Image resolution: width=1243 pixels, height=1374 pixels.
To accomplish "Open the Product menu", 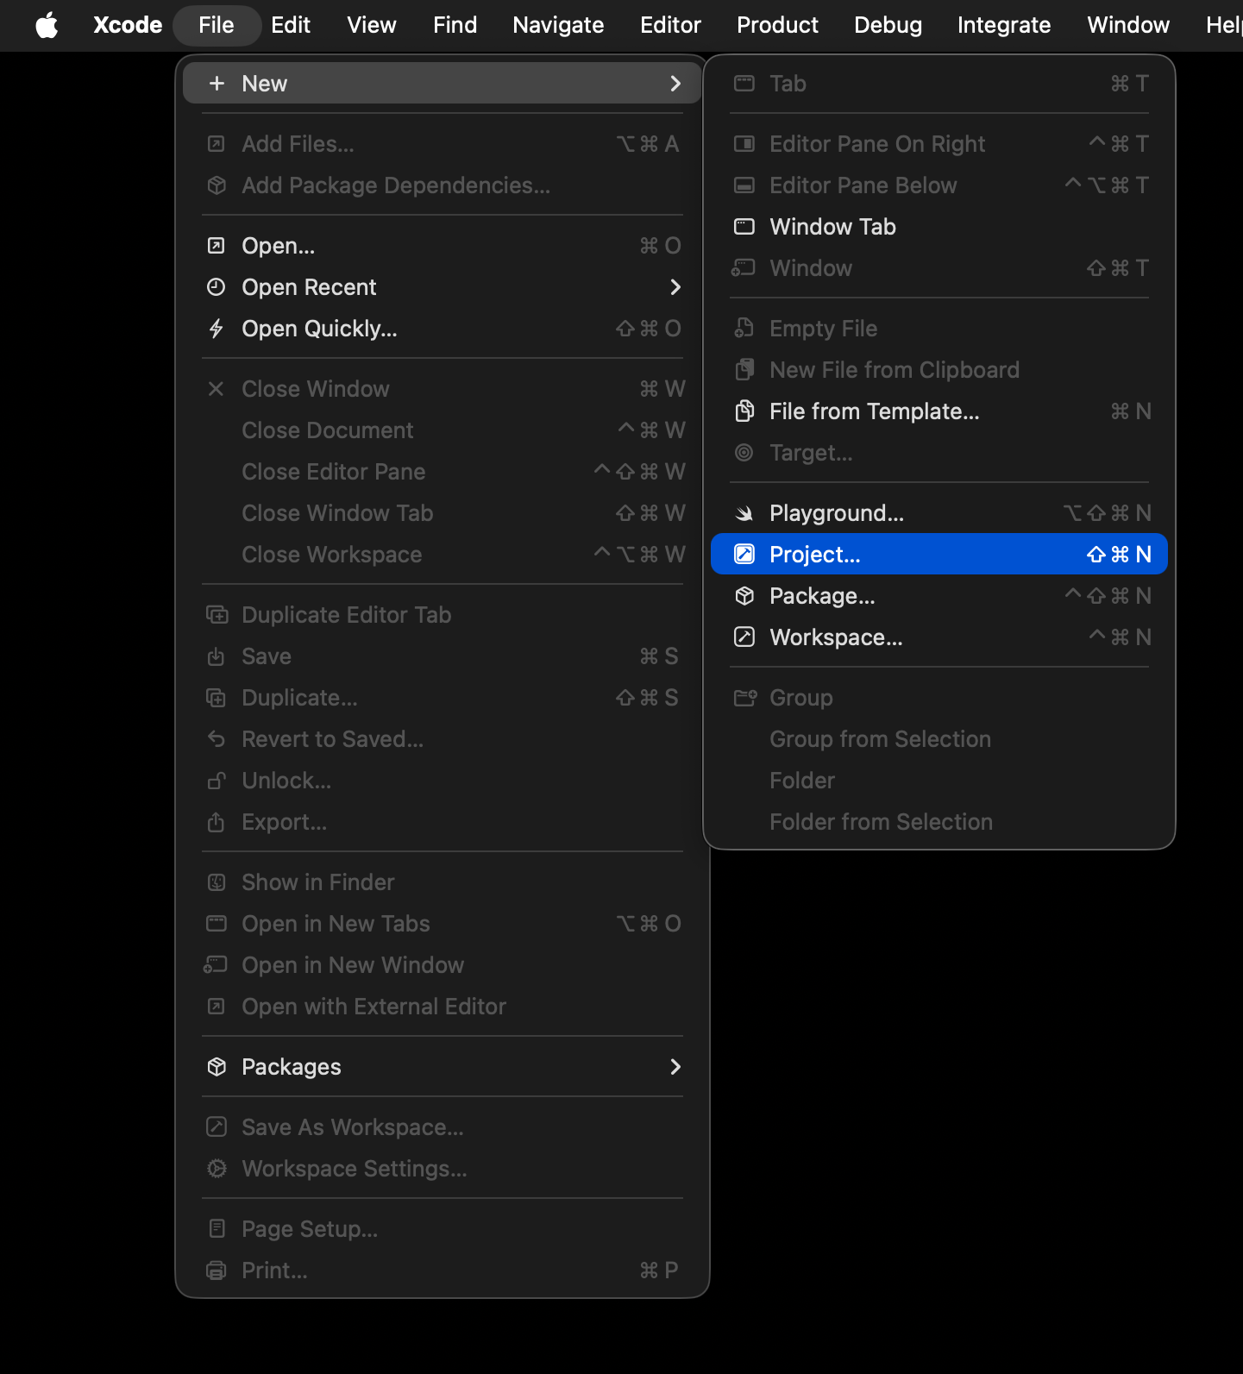I will pyautogui.click(x=776, y=25).
